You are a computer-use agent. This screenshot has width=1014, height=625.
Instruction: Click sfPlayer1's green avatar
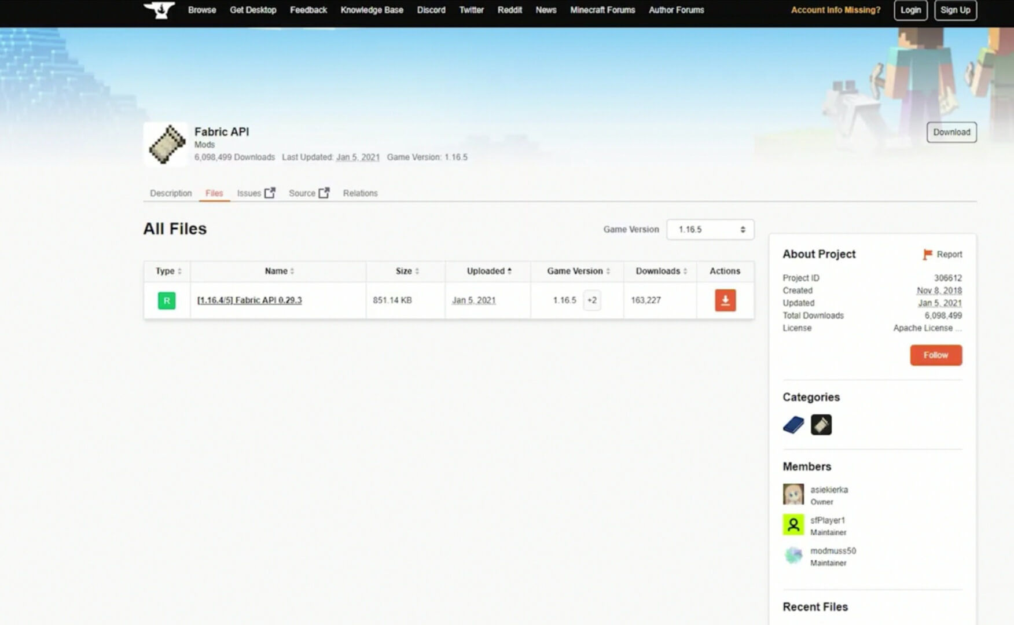click(x=793, y=525)
